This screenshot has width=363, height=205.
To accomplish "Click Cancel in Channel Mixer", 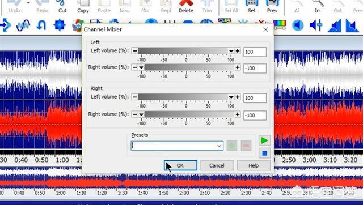I will coord(217,165).
